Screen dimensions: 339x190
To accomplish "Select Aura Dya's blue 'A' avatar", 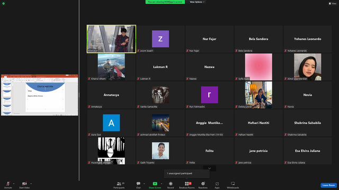I will point(111,123).
